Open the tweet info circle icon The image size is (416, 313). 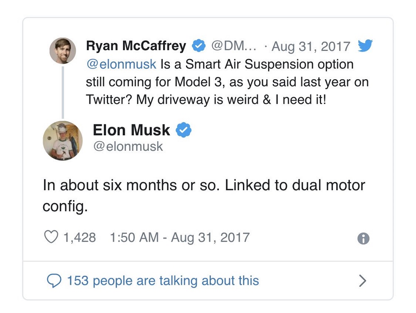click(363, 239)
